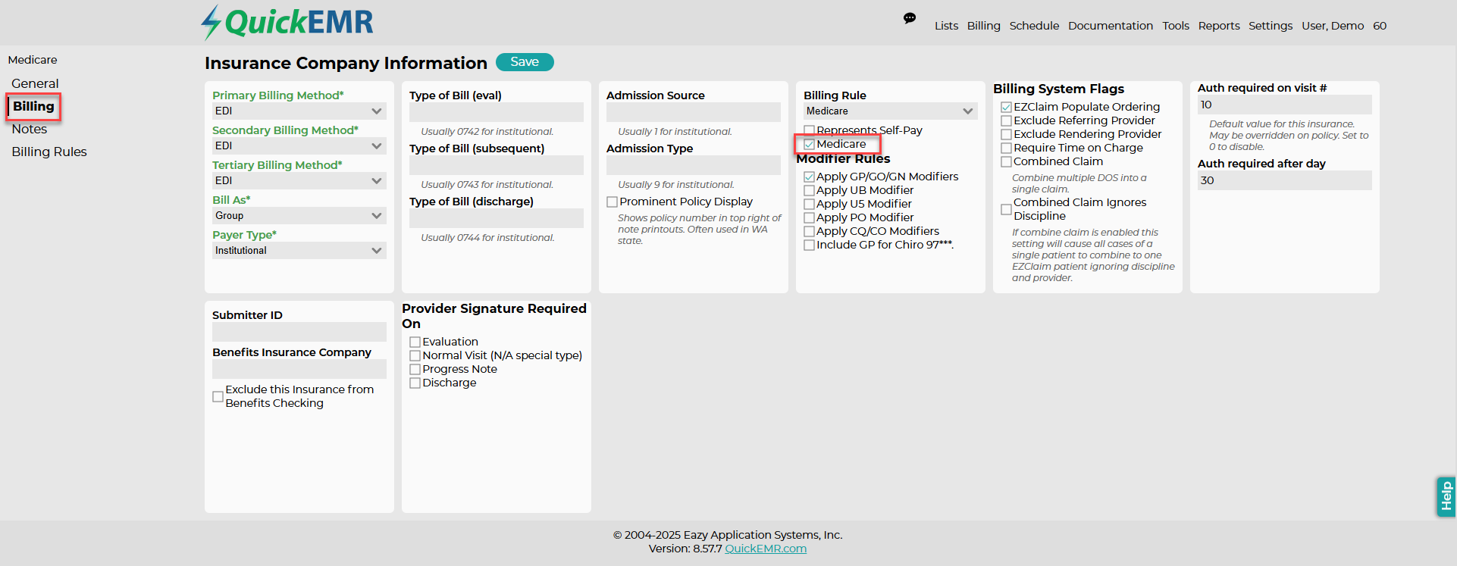Open the Reports menu
Screen dimensions: 1457x566
1218,26
